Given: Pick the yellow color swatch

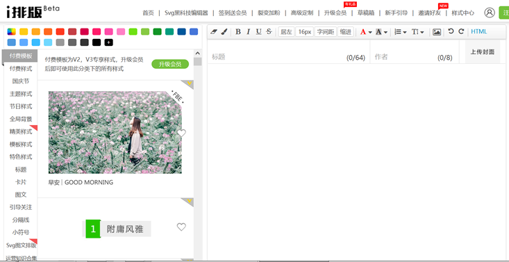Looking at the screenshot, I should [x=24, y=31].
